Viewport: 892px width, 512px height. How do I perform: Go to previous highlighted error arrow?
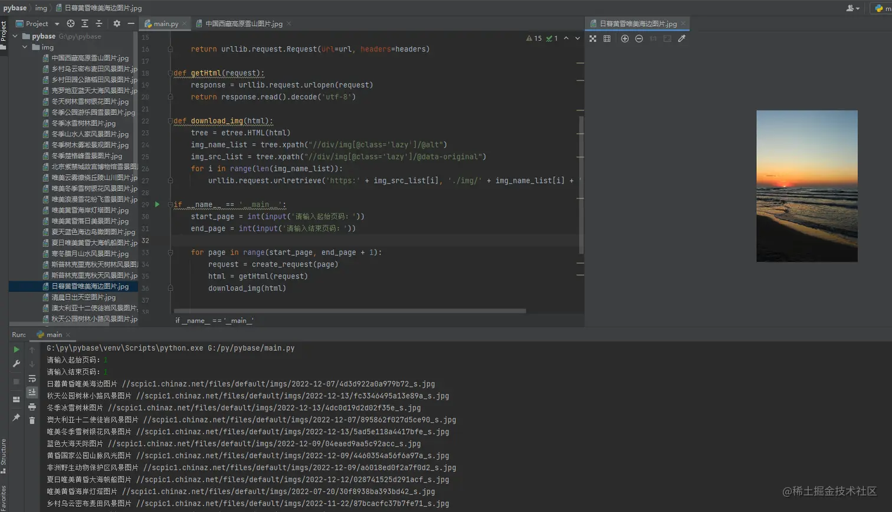(566, 38)
